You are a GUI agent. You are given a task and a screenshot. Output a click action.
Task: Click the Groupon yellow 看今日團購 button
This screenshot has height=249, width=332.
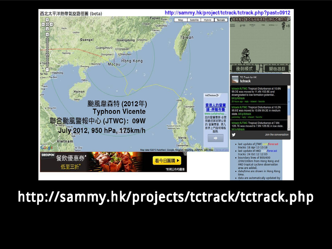(x=167, y=161)
